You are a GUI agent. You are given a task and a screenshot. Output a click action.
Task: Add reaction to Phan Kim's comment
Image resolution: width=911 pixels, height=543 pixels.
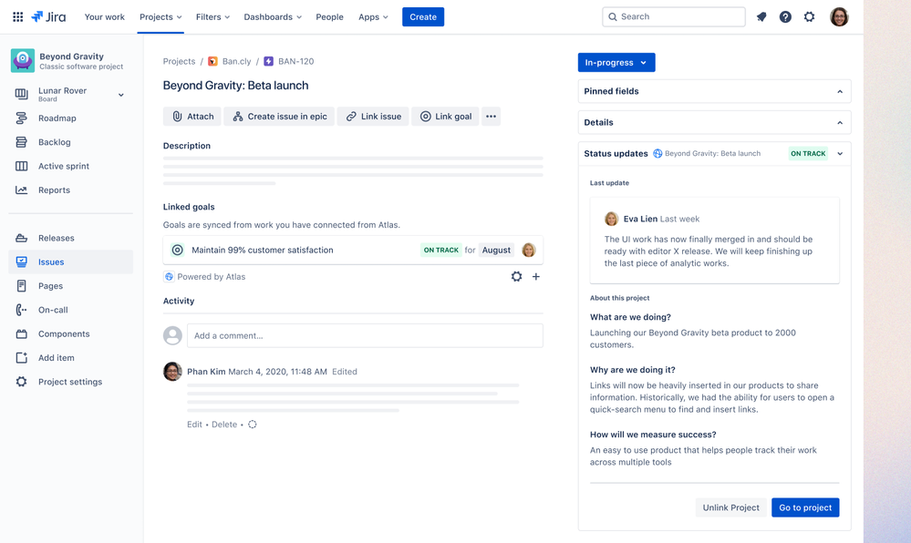253,425
